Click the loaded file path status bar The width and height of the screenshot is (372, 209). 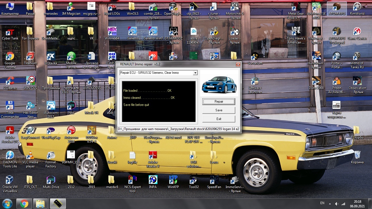coord(179,129)
